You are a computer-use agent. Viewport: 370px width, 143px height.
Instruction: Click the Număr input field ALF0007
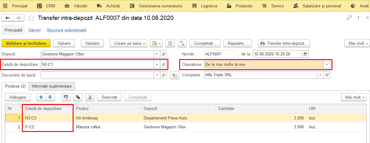click(x=221, y=54)
